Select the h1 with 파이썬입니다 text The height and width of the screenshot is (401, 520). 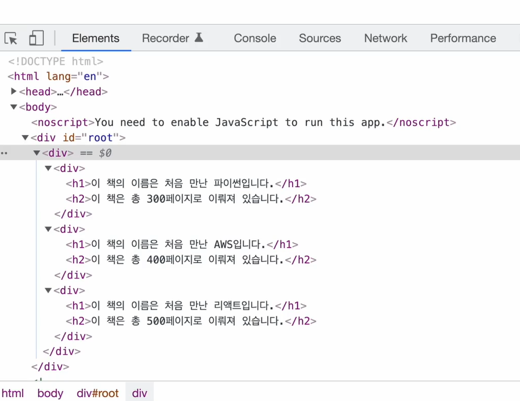coord(186,183)
